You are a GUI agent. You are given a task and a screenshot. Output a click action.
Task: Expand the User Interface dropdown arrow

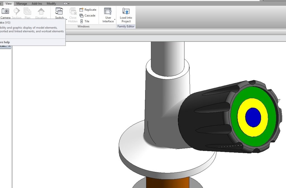coord(115,20)
